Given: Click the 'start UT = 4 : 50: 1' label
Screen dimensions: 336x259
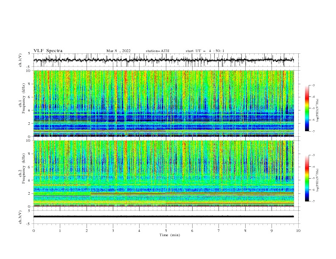Looking at the screenshot, I should pos(205,51).
